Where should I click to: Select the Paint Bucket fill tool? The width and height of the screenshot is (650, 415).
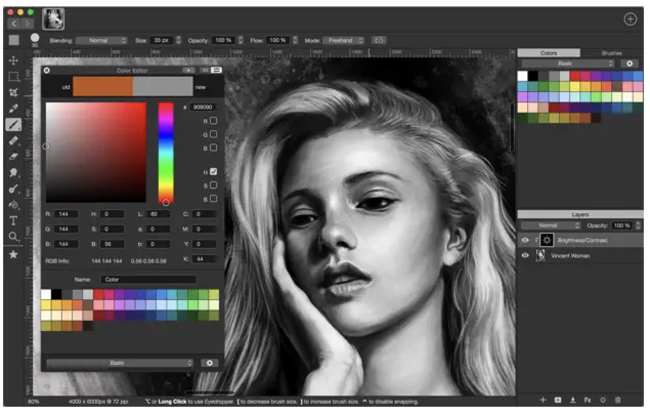point(14,205)
